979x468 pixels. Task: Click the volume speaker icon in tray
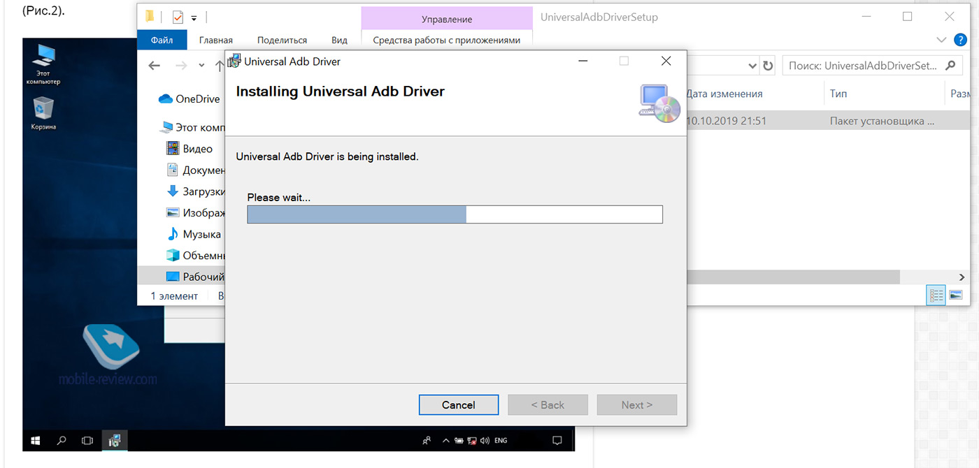485,441
